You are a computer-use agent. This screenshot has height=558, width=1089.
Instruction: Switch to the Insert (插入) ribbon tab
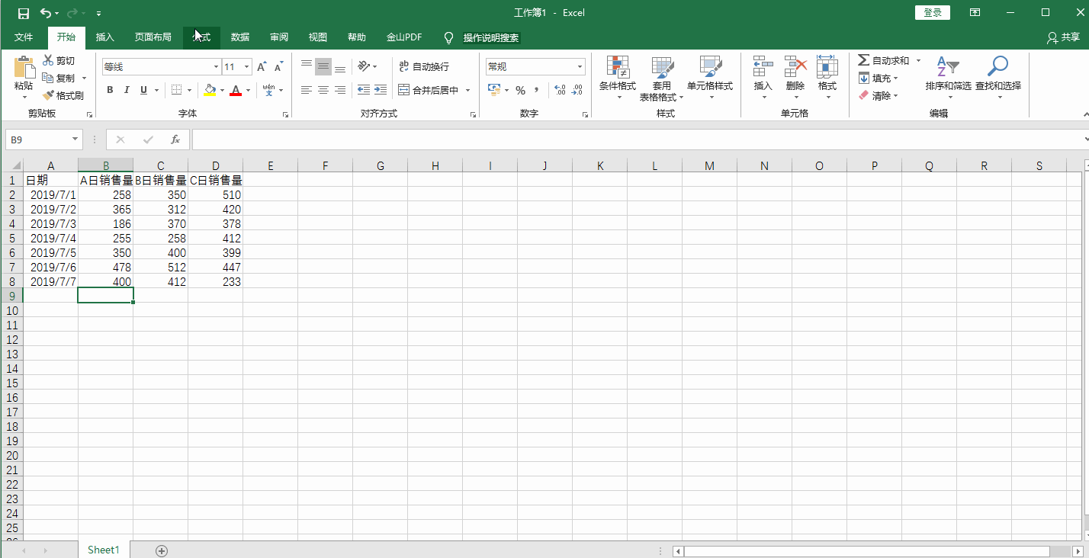pyautogui.click(x=104, y=37)
